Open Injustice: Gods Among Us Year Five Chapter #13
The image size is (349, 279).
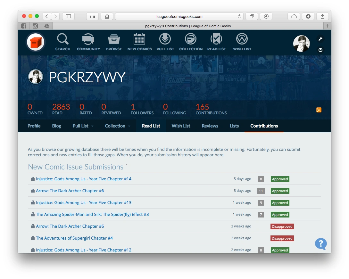[x=84, y=202]
